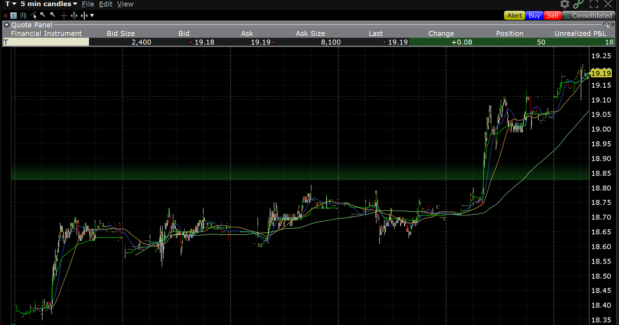The width and height of the screenshot is (619, 325).
Task: Open the View menu
Action: tap(125, 4)
